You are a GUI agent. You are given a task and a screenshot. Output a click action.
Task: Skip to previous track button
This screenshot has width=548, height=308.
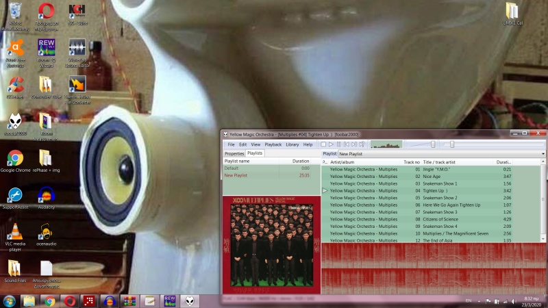[x=347, y=144]
